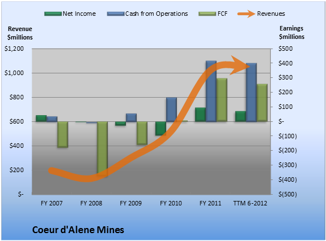Click the 'FY 2007' category label

(x=51, y=203)
